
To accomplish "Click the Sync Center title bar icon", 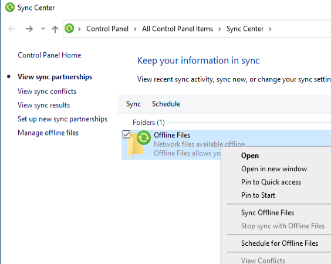I will [x=10, y=8].
